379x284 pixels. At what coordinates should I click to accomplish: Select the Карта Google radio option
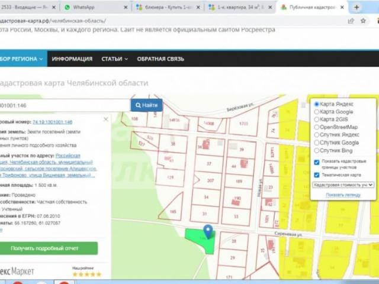pos(317,111)
